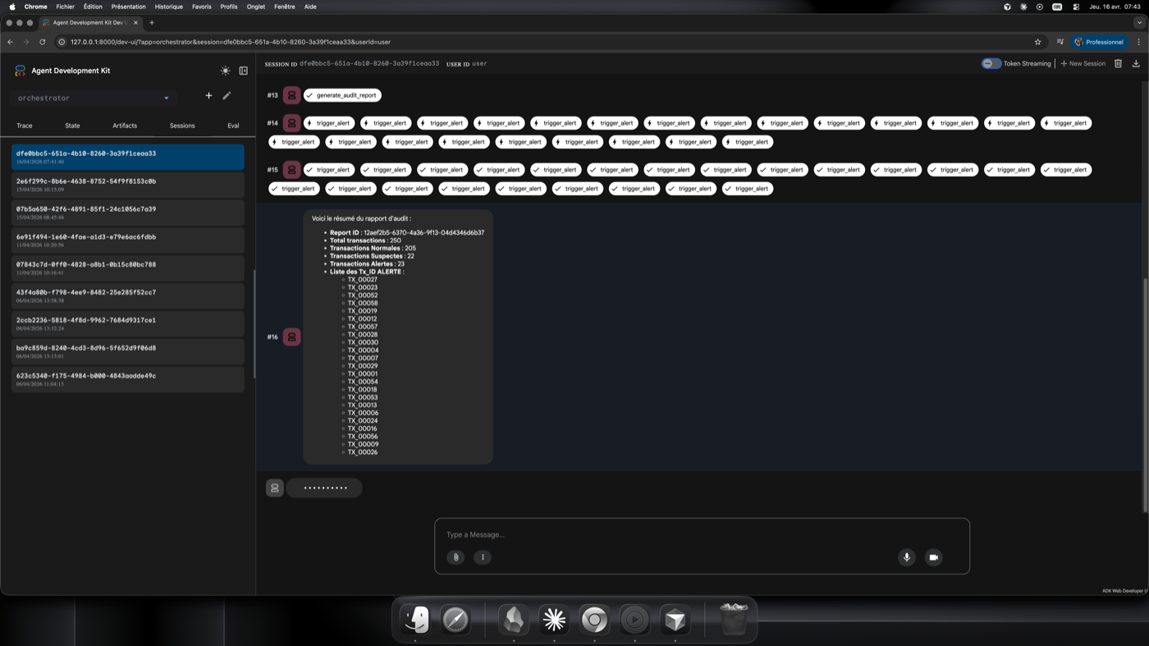
Task: Collapse the side panel with the panel icon
Action: [x=244, y=71]
